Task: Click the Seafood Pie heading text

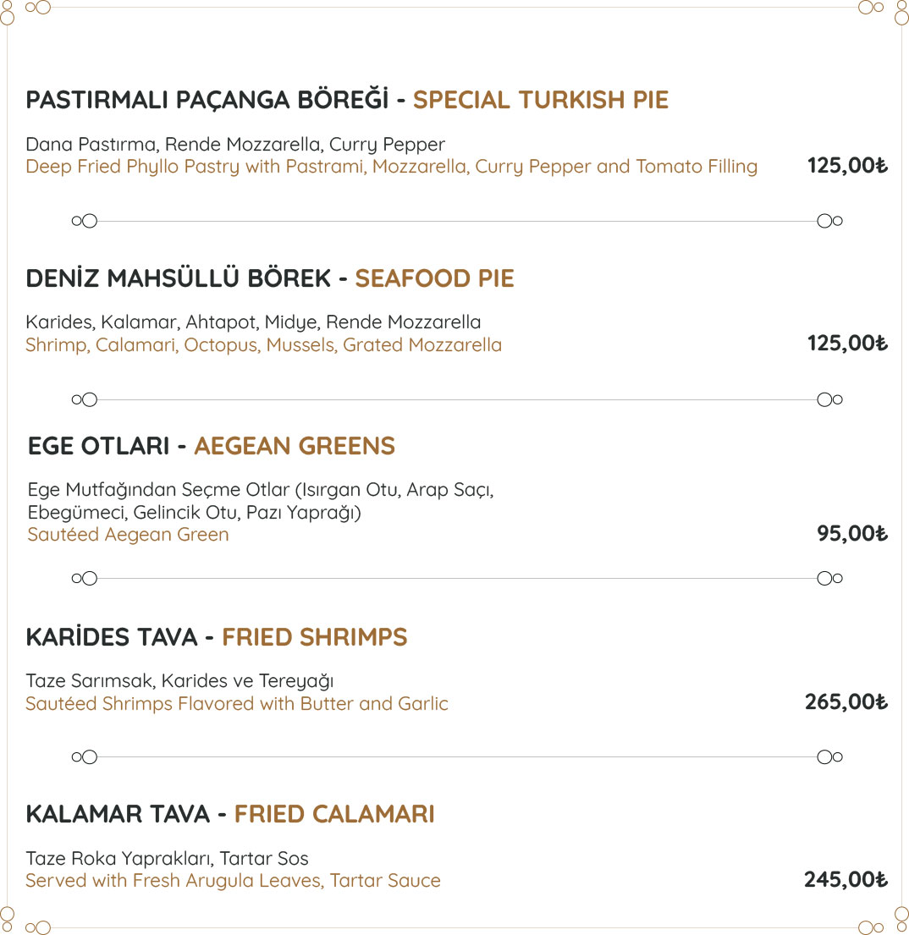Action: click(434, 278)
